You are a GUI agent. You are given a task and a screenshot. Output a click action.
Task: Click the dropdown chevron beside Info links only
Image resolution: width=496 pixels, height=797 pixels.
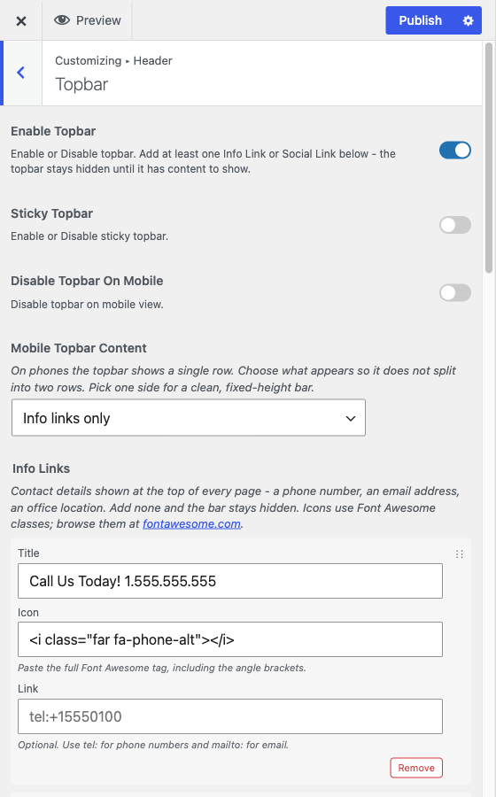[350, 418]
